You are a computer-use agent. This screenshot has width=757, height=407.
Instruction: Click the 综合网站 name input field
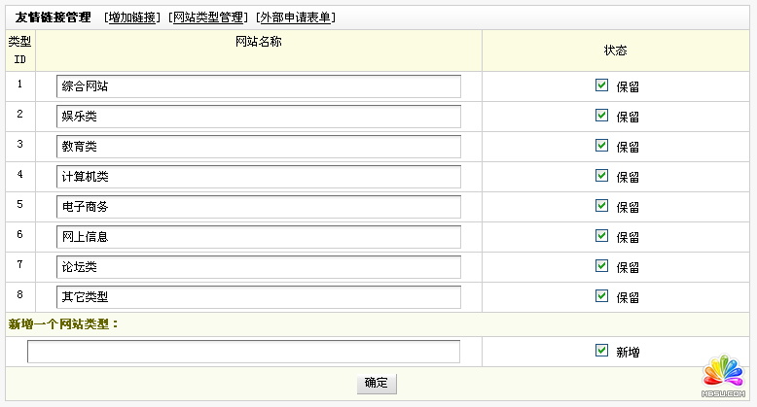click(258, 86)
